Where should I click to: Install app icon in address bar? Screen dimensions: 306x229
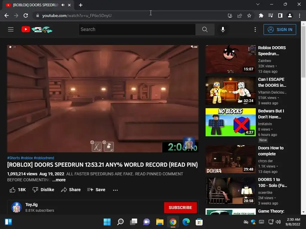tap(230, 16)
